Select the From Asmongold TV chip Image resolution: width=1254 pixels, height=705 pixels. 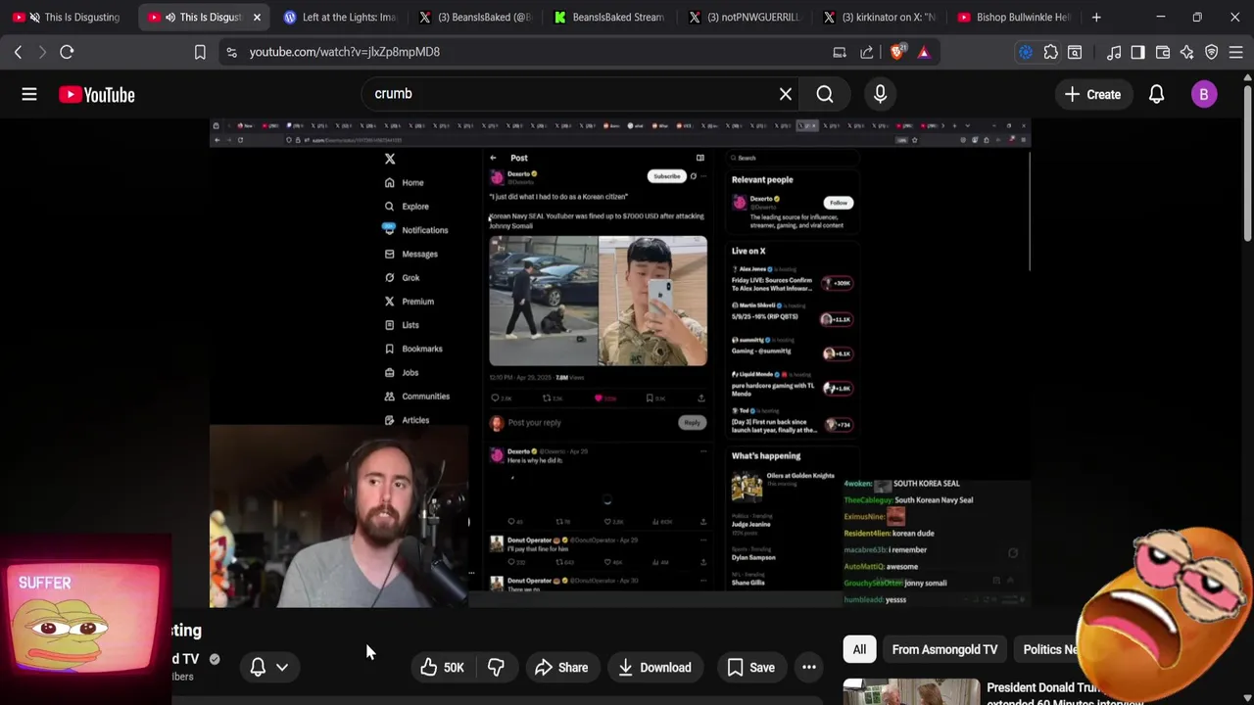coord(944,649)
